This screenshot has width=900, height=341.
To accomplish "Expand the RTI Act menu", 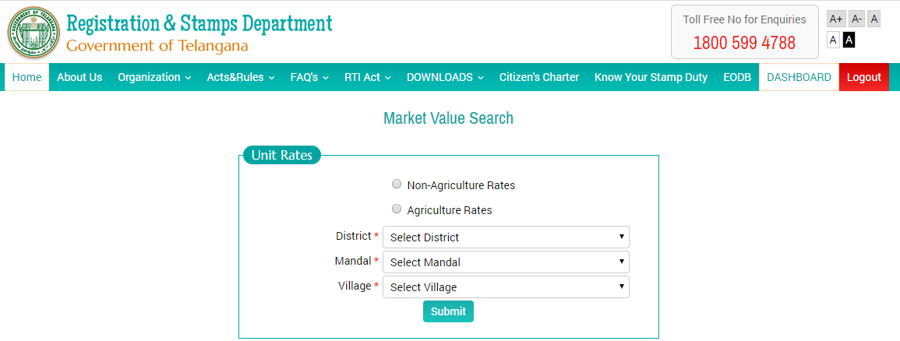I will [x=367, y=77].
